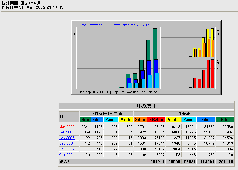Click the Jan 2005 month link
238x170 pixels.
tap(67, 138)
